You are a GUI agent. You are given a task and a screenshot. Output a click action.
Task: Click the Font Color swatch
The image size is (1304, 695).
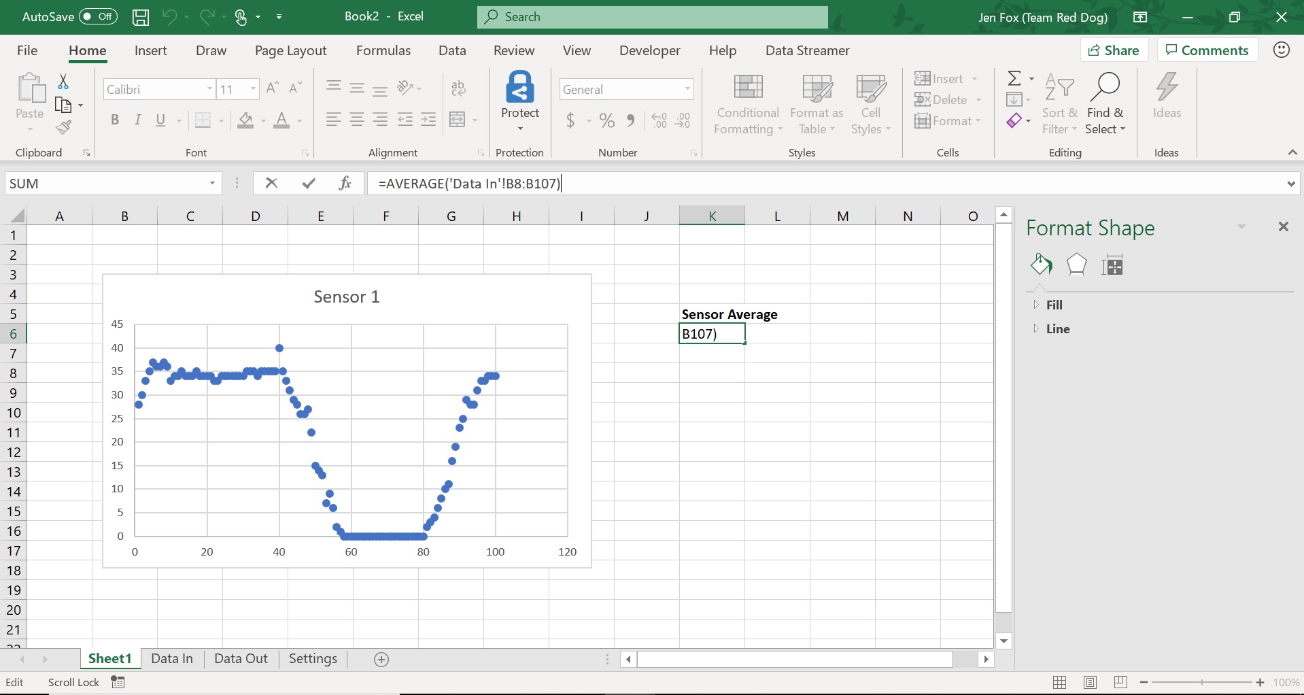281,121
